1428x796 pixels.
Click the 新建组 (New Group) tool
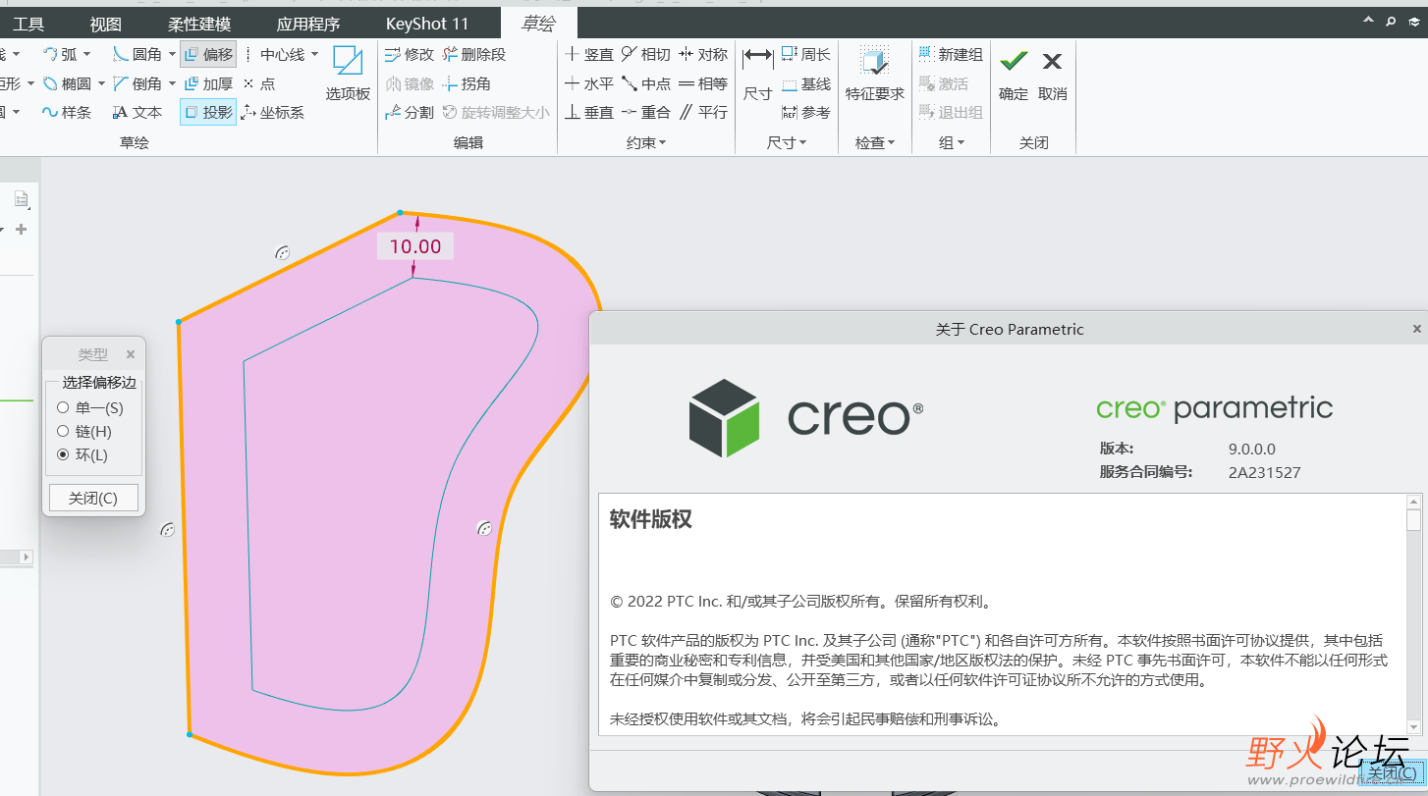point(951,55)
